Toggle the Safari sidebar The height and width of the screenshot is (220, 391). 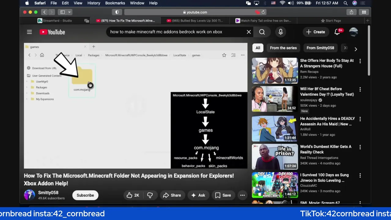62,12
